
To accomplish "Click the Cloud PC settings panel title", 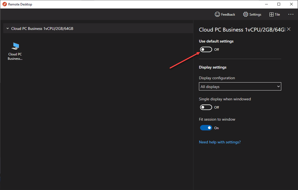I will (242, 29).
